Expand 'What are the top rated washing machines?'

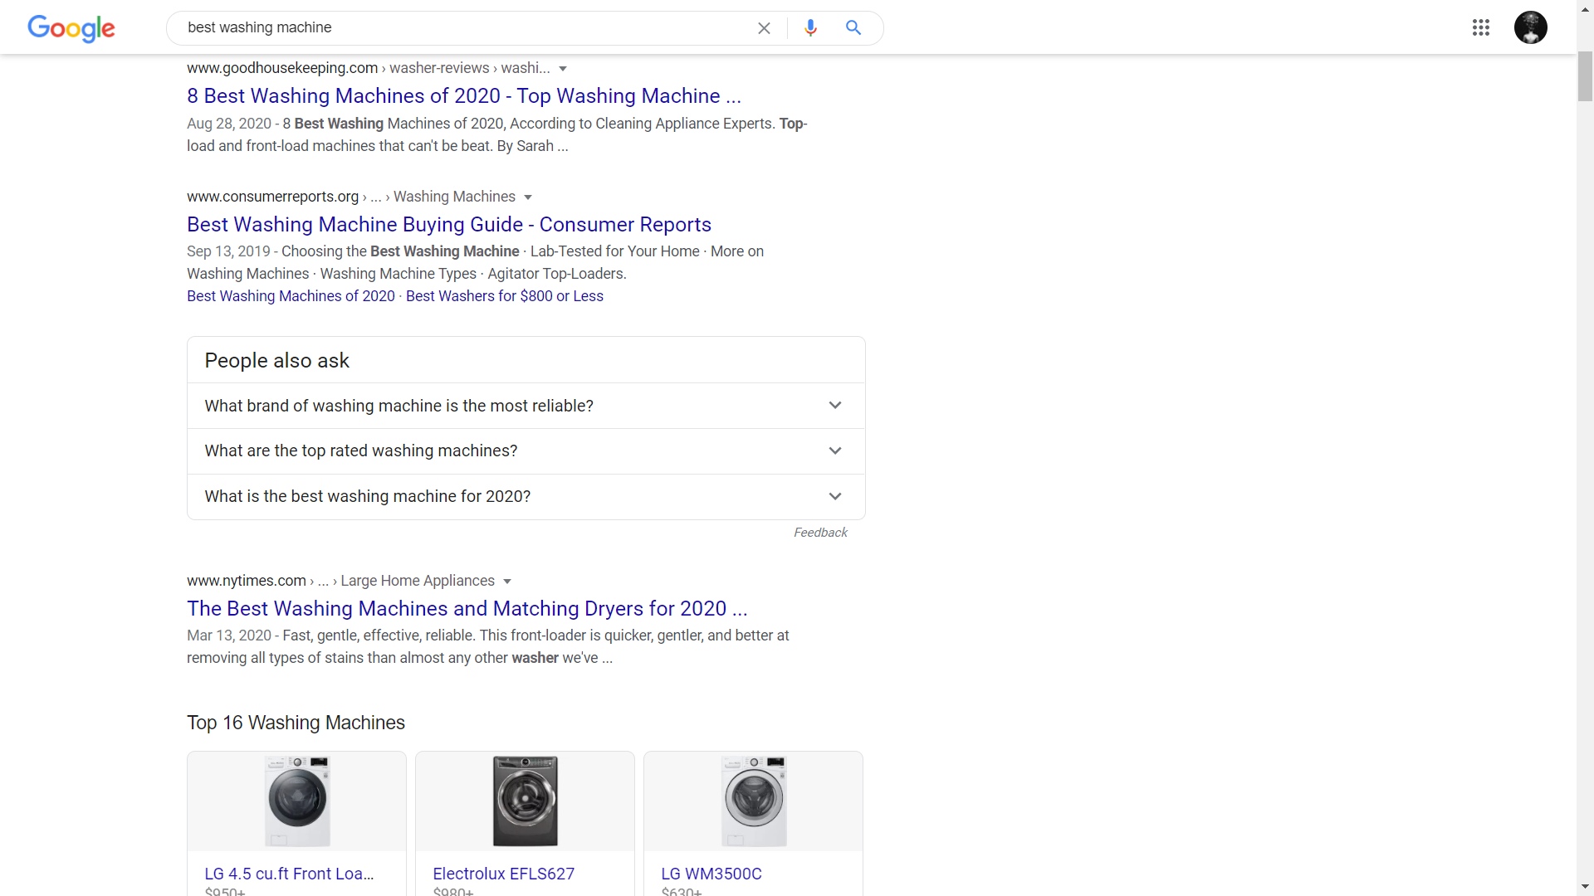pyautogui.click(x=526, y=450)
